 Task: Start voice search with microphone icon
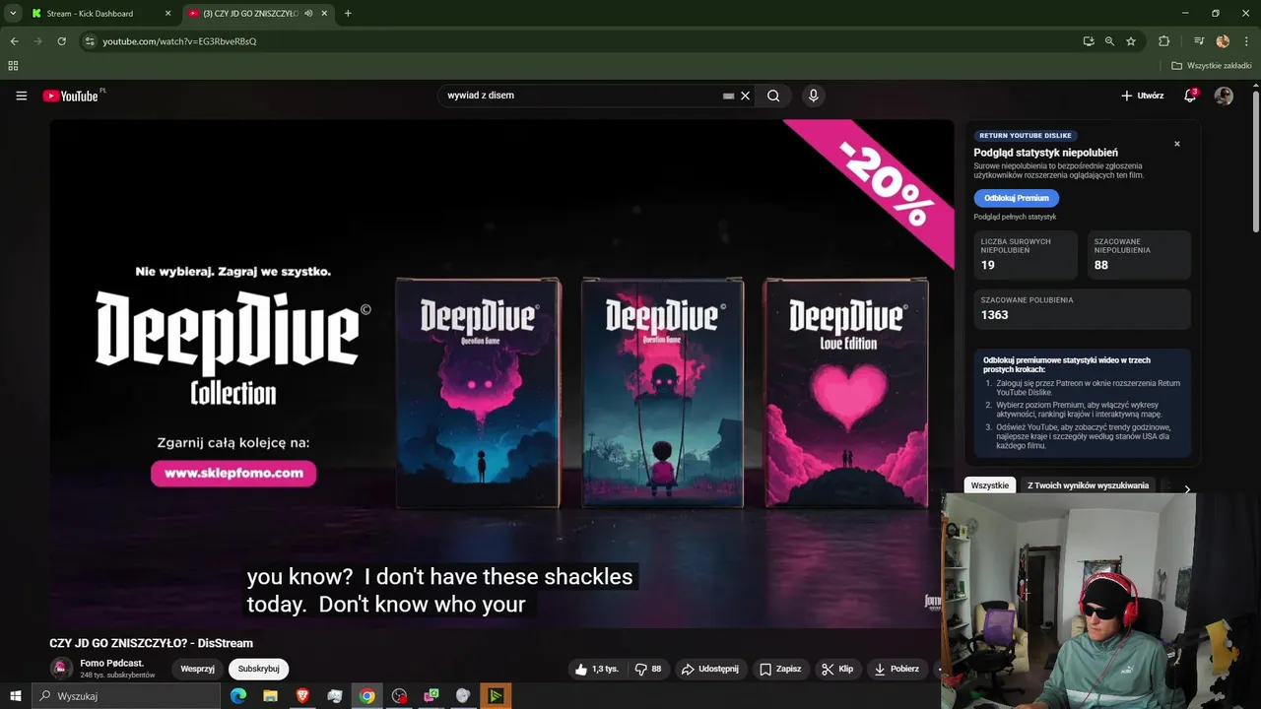(813, 96)
